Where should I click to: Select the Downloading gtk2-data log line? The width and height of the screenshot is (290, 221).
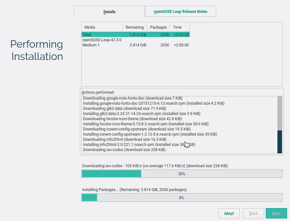[x=124, y=108]
